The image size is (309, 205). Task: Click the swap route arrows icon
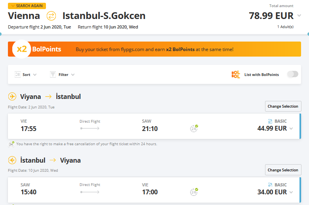click(51, 16)
